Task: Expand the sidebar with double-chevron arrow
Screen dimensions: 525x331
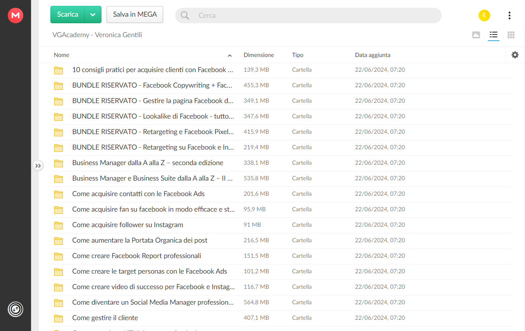Action: click(38, 166)
